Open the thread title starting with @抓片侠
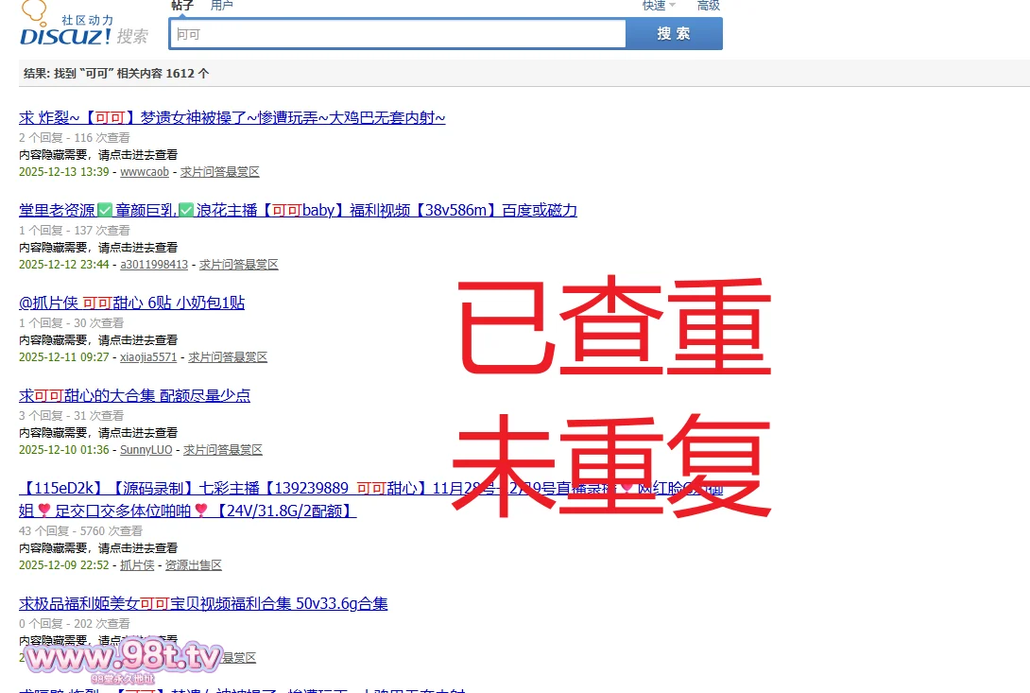The image size is (1030, 693). point(131,303)
